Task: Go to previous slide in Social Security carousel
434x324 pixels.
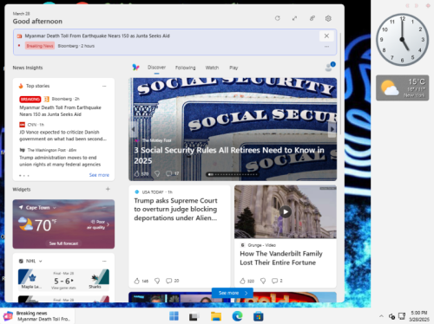Action: coord(133,129)
